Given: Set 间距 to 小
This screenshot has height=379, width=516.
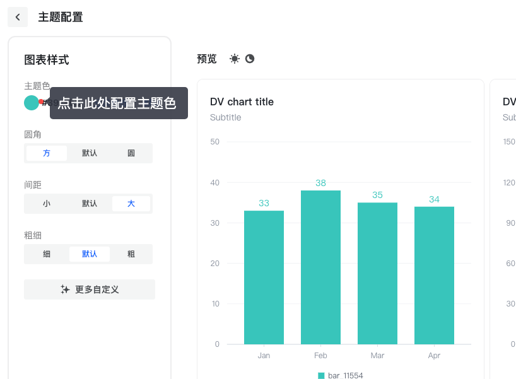Looking at the screenshot, I should pyautogui.click(x=47, y=204).
